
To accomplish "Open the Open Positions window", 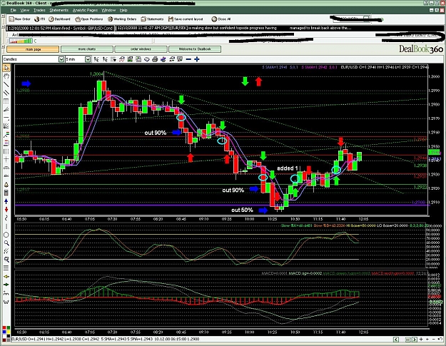I will click(x=88, y=19).
